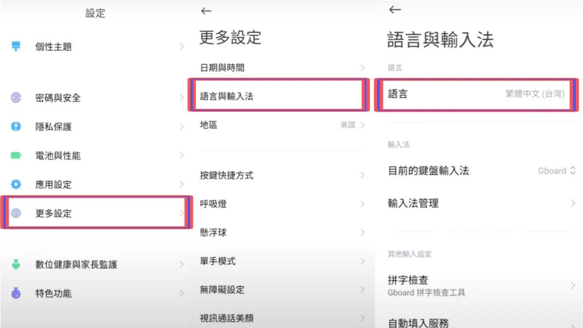Open the Gboard keyboard selector dropdown
583x328 pixels.
click(x=557, y=171)
